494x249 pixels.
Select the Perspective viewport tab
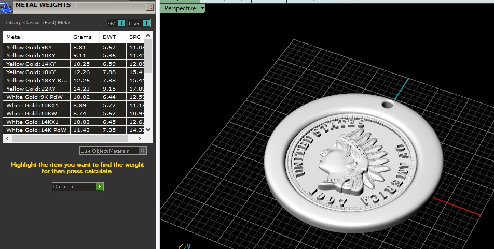180,8
